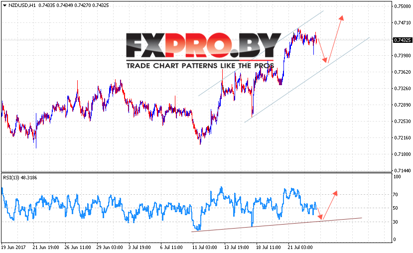
Task: Select the RSI 70 level label
Action: coord(396,195)
